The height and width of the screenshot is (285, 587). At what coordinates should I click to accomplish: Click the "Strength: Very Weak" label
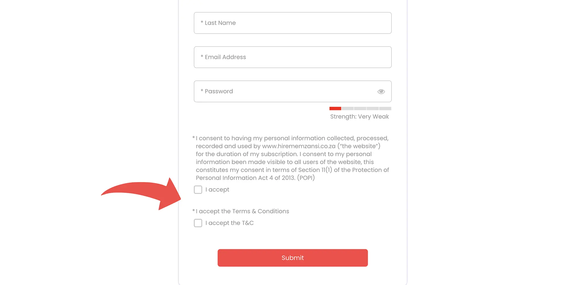coord(359,117)
